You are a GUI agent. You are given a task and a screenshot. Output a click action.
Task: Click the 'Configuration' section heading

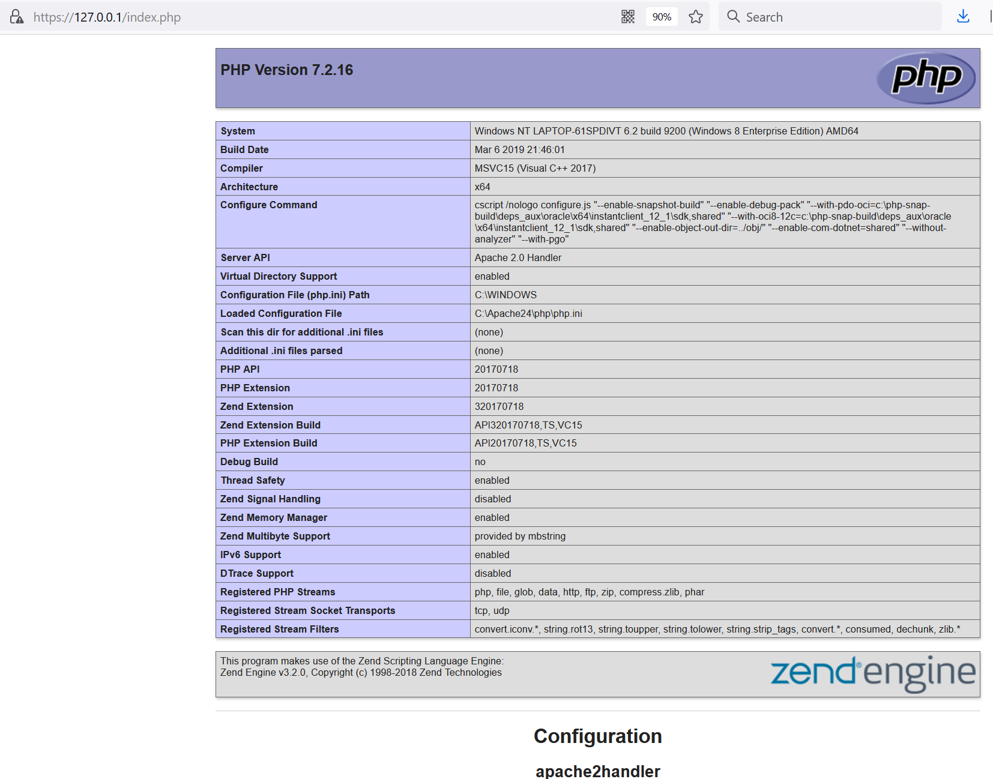point(598,736)
